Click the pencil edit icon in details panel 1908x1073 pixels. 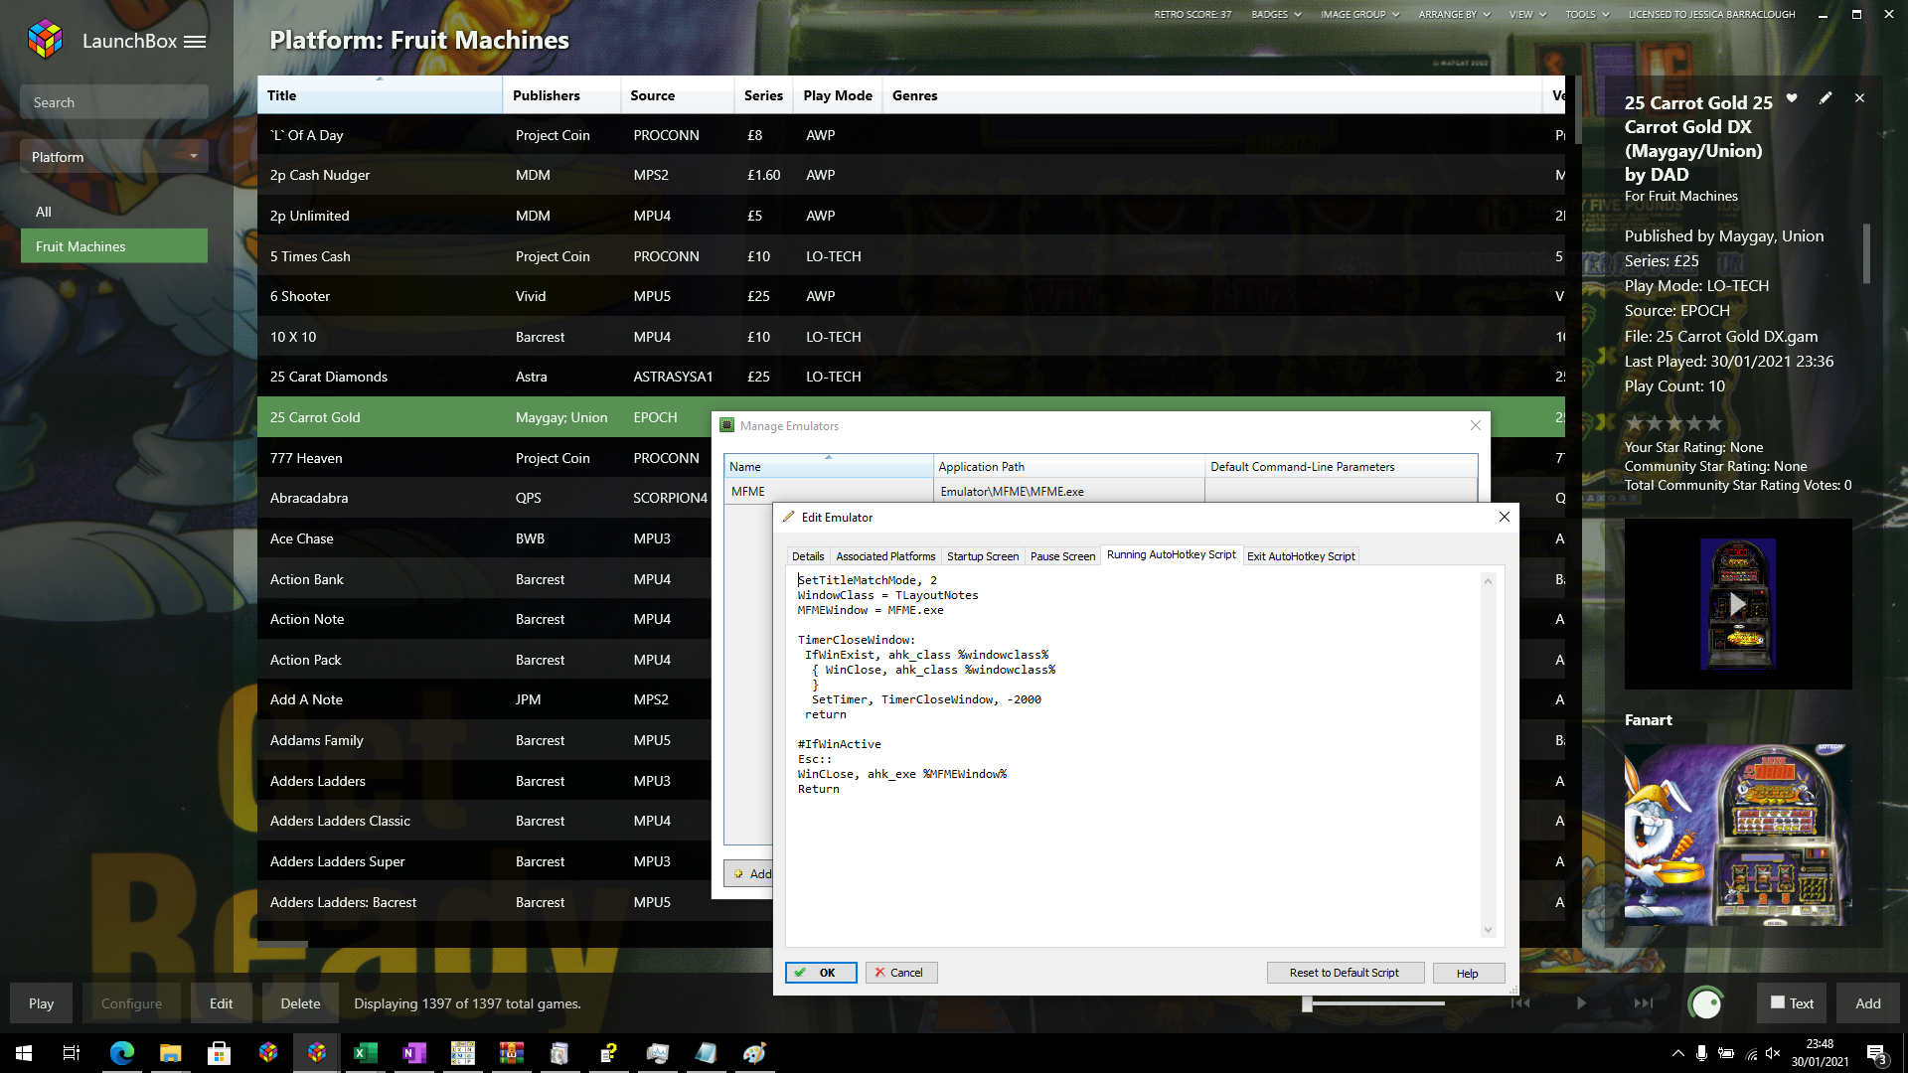coord(1826,97)
